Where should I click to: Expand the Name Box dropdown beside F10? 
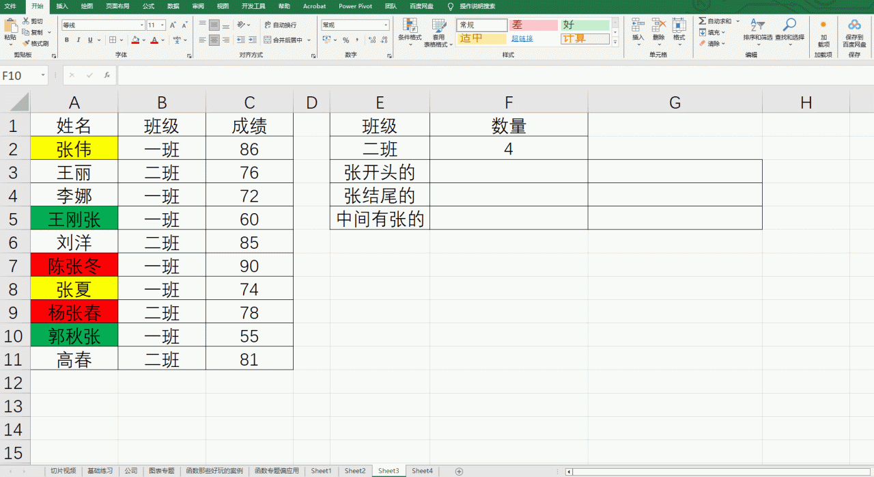pos(43,75)
